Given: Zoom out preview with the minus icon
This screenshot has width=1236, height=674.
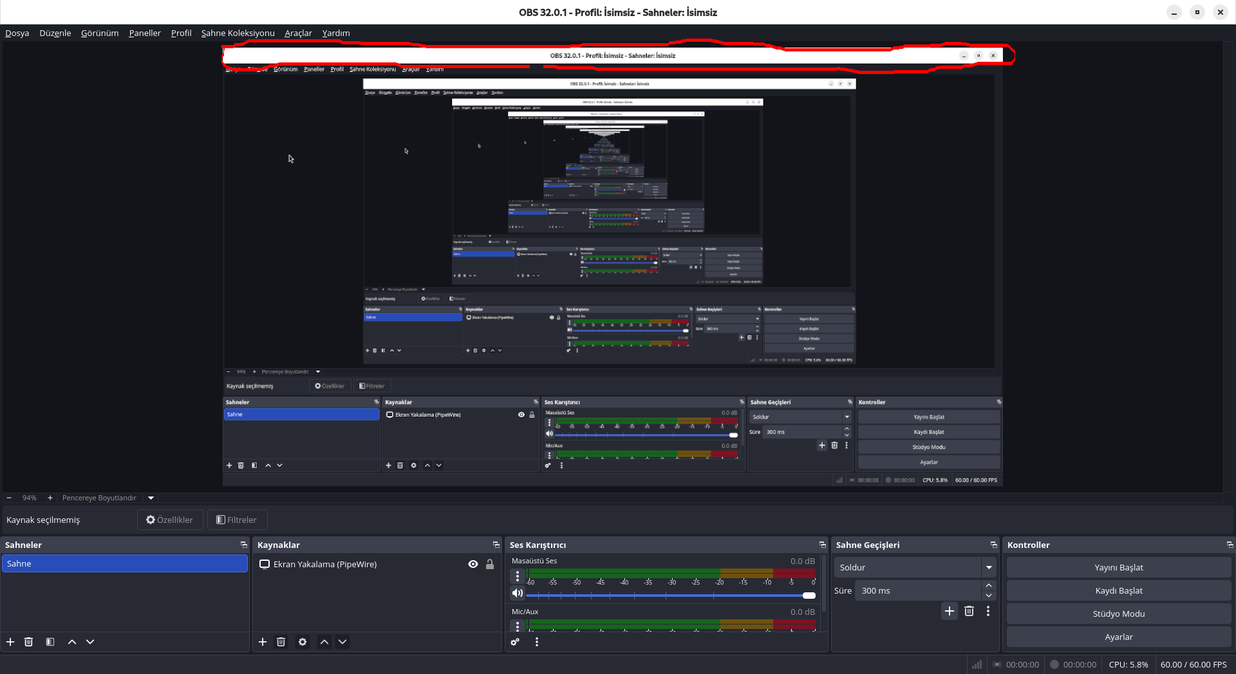Looking at the screenshot, I should (x=9, y=498).
